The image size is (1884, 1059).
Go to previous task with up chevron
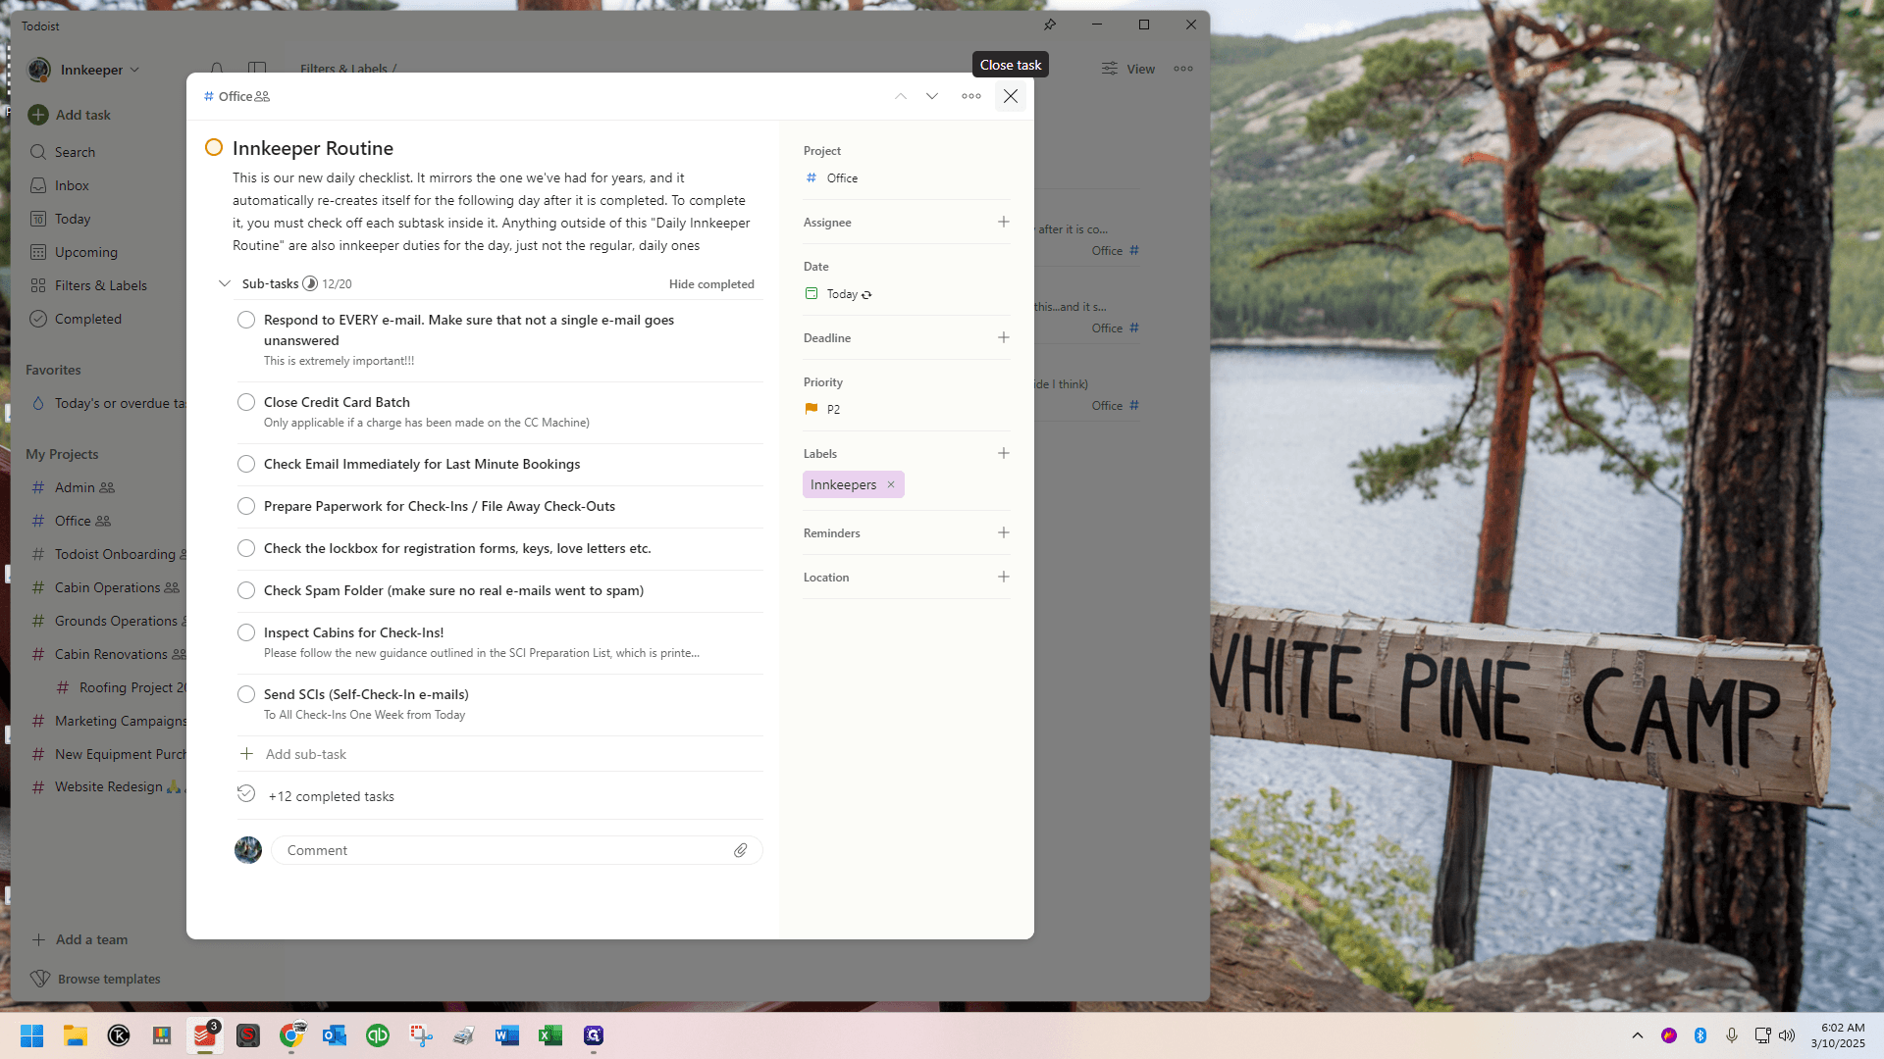point(901,96)
